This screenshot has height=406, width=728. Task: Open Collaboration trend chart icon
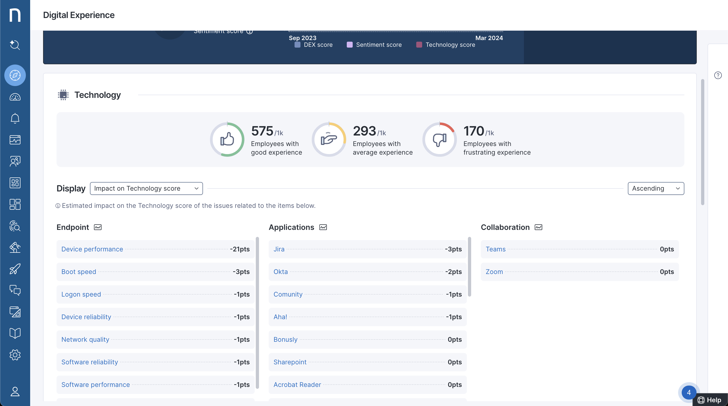[538, 227]
